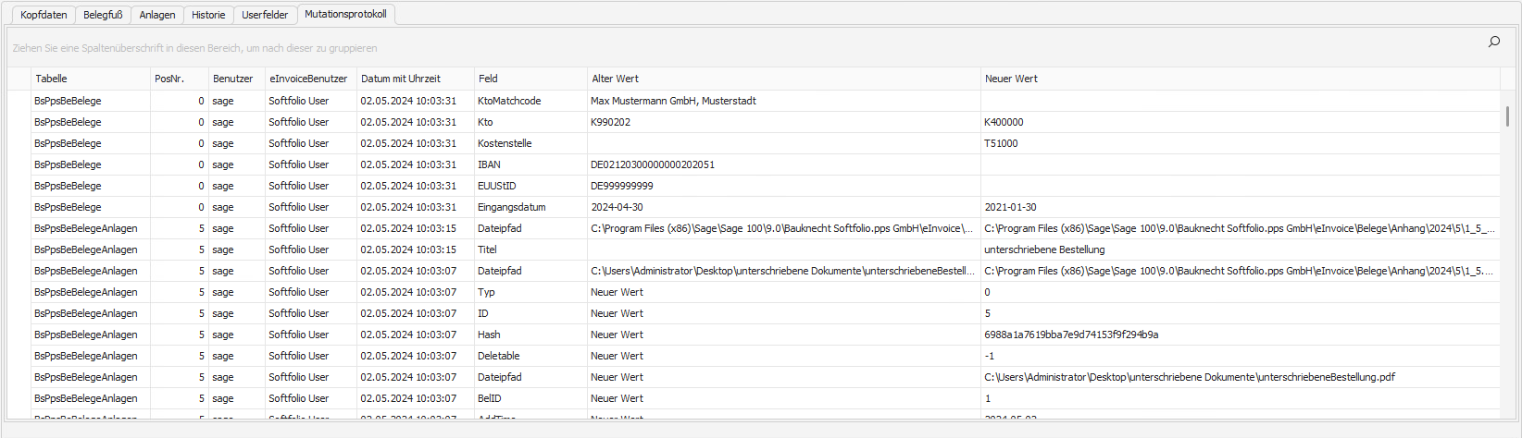
Task: Sort by Alter Wert column header
Action: click(x=782, y=79)
